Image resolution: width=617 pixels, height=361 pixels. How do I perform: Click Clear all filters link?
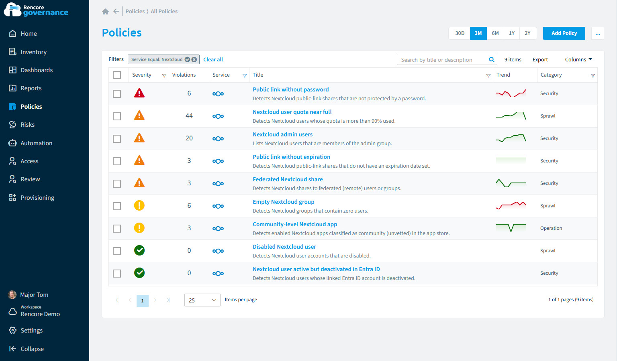(x=213, y=60)
